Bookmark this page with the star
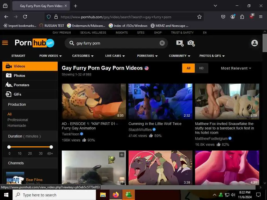The width and height of the screenshot is (267, 200). click(x=199, y=17)
